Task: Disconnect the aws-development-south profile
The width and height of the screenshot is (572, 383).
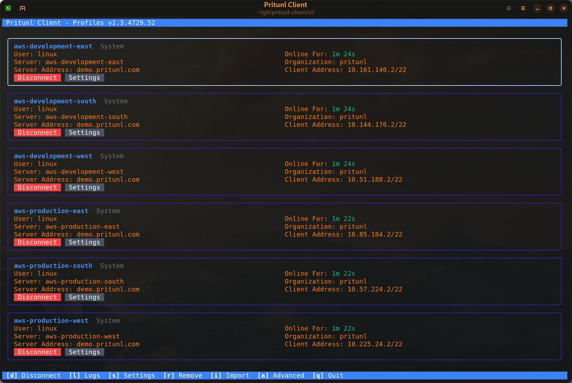Action: coord(37,133)
